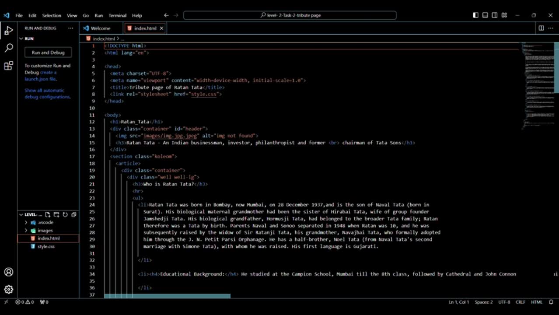
Task: Open the ports forwarded indicator
Action: coord(44,302)
